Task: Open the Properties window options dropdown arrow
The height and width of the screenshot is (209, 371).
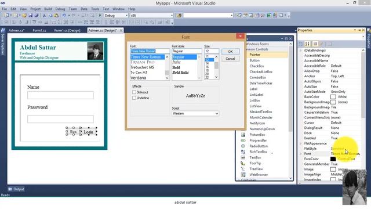Action: coord(355,30)
